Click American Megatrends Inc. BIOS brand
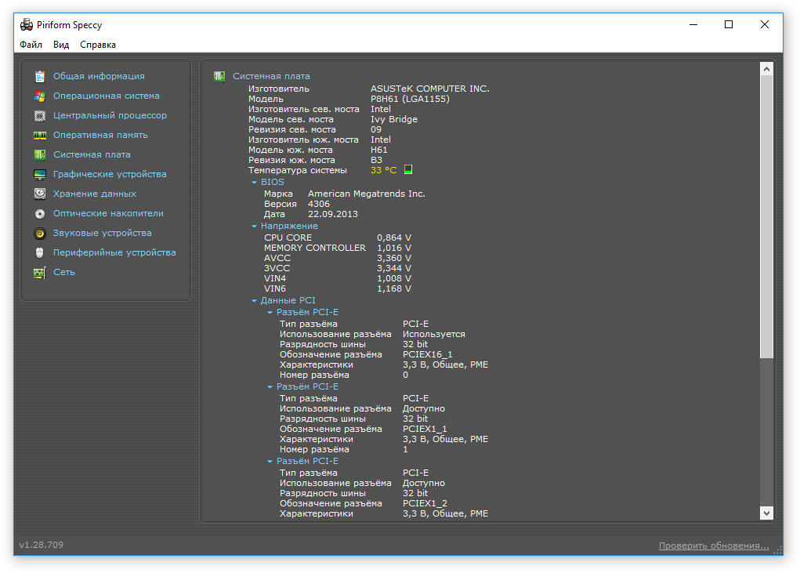Image resolution: width=800 pixels, height=573 pixels. coord(367,194)
